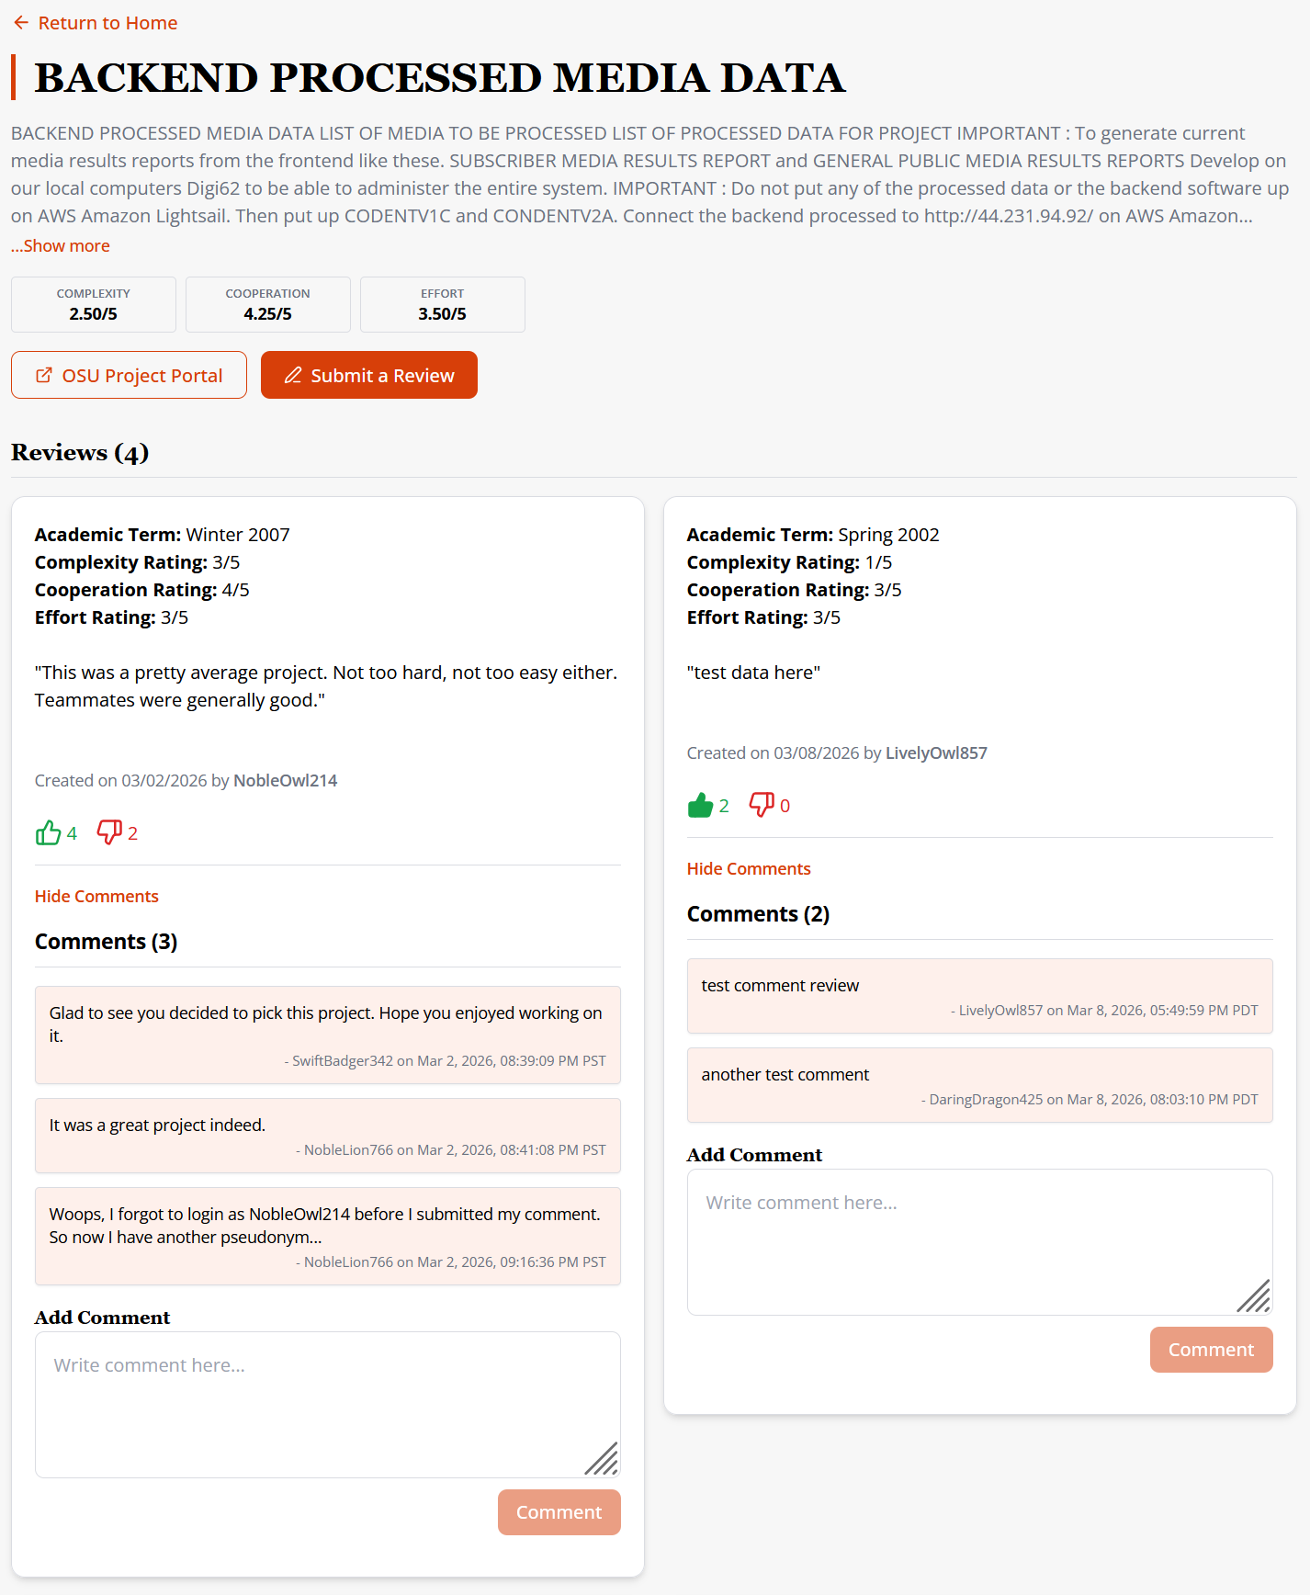The width and height of the screenshot is (1310, 1595).
Task: Collapse comments on the Spring 2002 review
Action: click(x=749, y=868)
